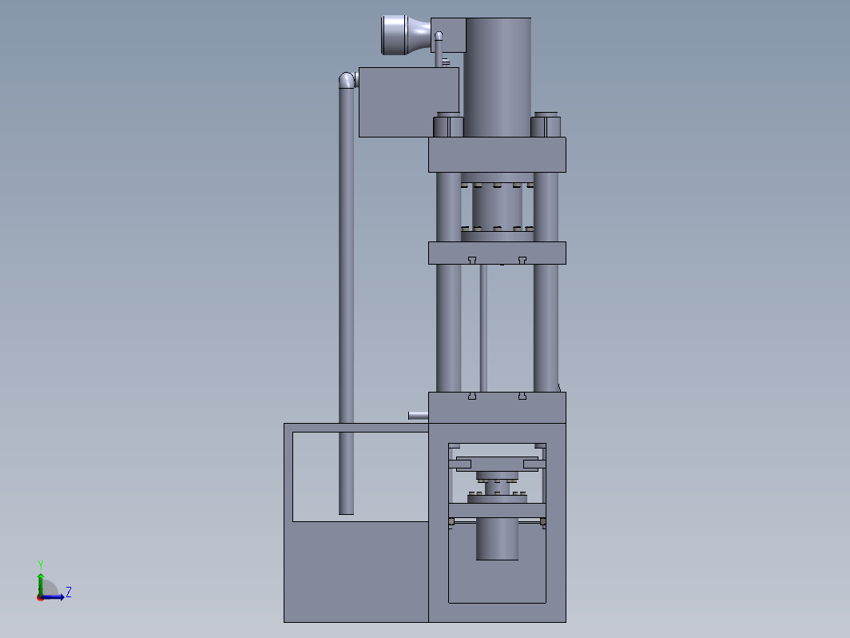
Task: Select the pipe elbow joining the oil tank
Action: (348, 79)
